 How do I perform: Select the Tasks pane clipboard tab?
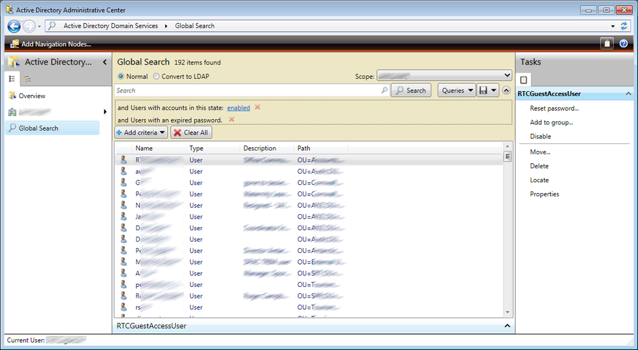tap(524, 79)
